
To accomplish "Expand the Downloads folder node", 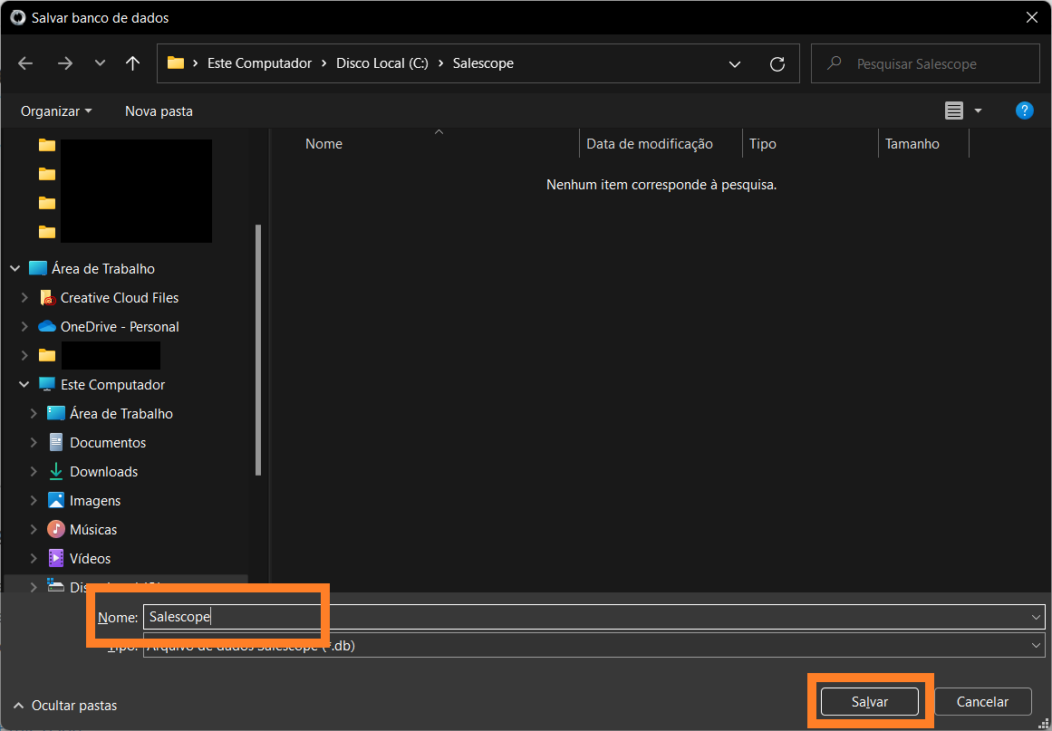I will [x=34, y=471].
